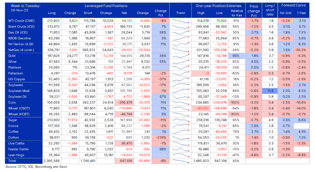Select the One-year Position Extremes header
This screenshot has width=315, height=172.
pyautogui.click(x=218, y=6)
